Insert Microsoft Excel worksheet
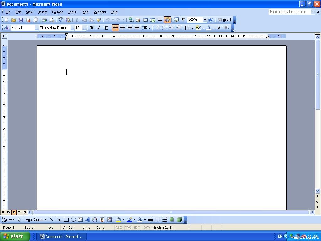The image size is (321, 241). pos(153,20)
